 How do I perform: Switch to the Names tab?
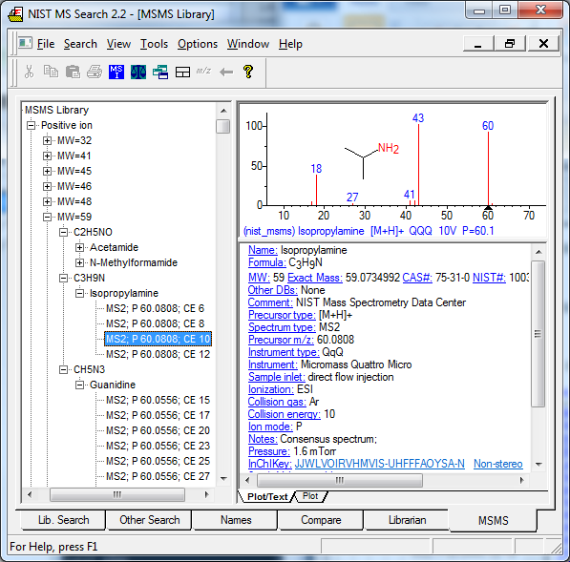click(x=236, y=520)
